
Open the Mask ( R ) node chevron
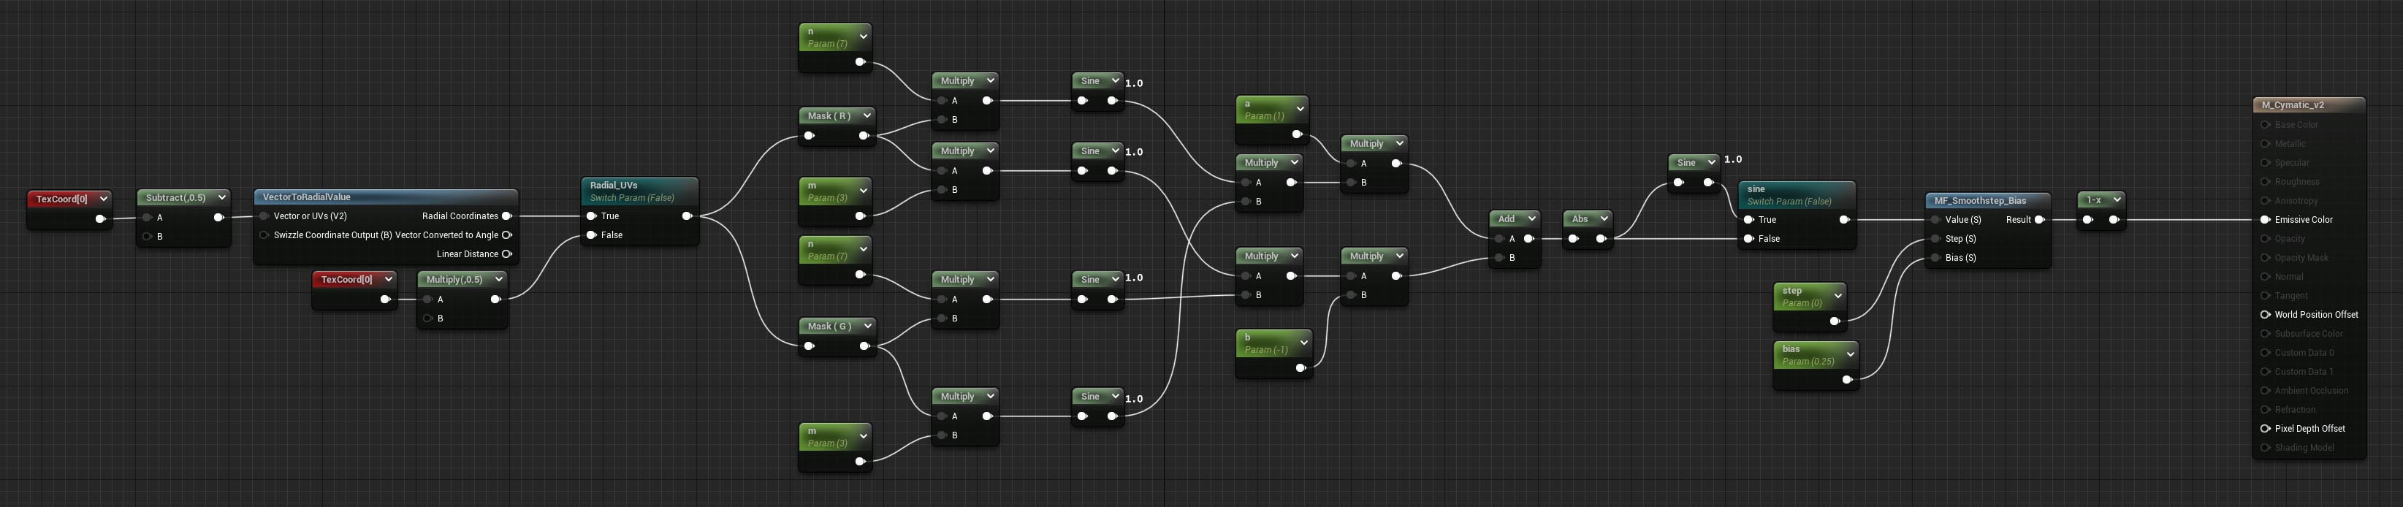[867, 116]
